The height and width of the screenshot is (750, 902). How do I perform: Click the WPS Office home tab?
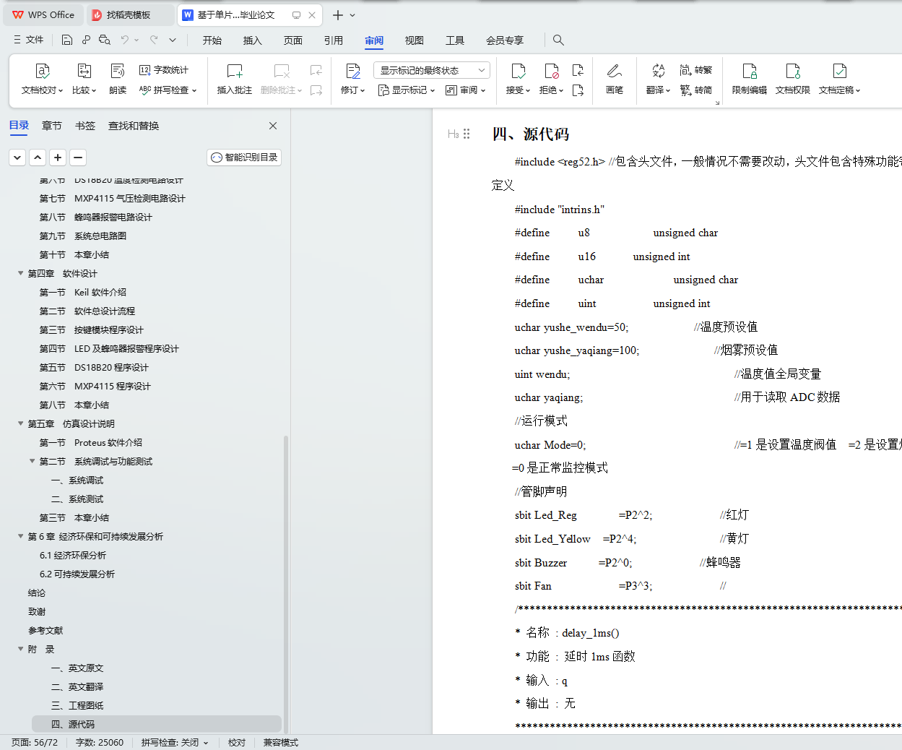coord(44,14)
